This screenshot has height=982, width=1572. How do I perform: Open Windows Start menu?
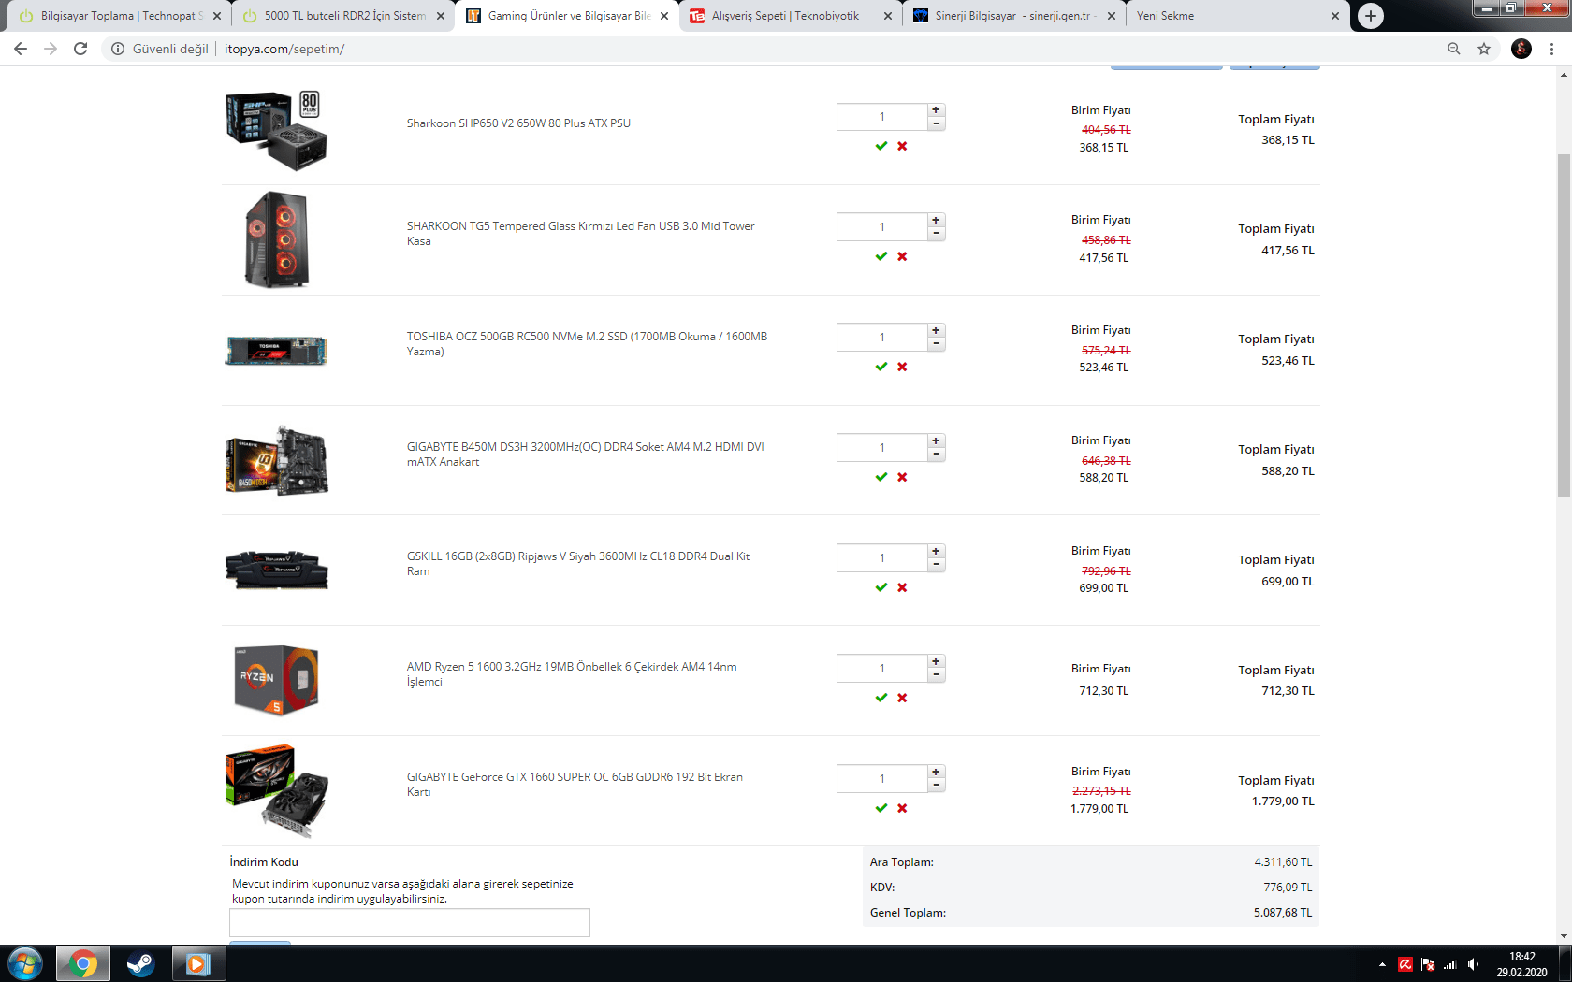[x=25, y=963]
